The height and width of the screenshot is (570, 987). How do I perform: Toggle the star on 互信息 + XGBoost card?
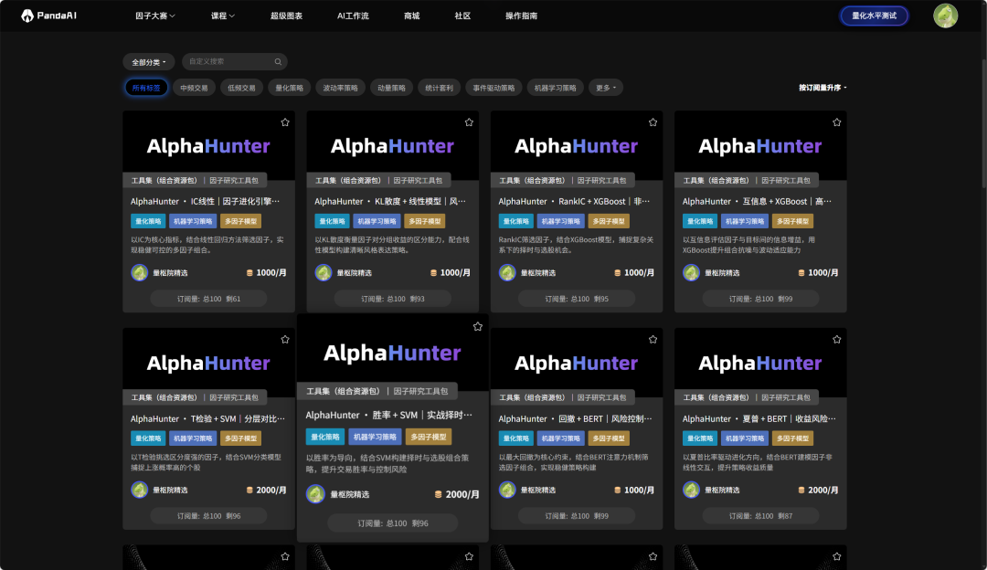pyautogui.click(x=836, y=122)
